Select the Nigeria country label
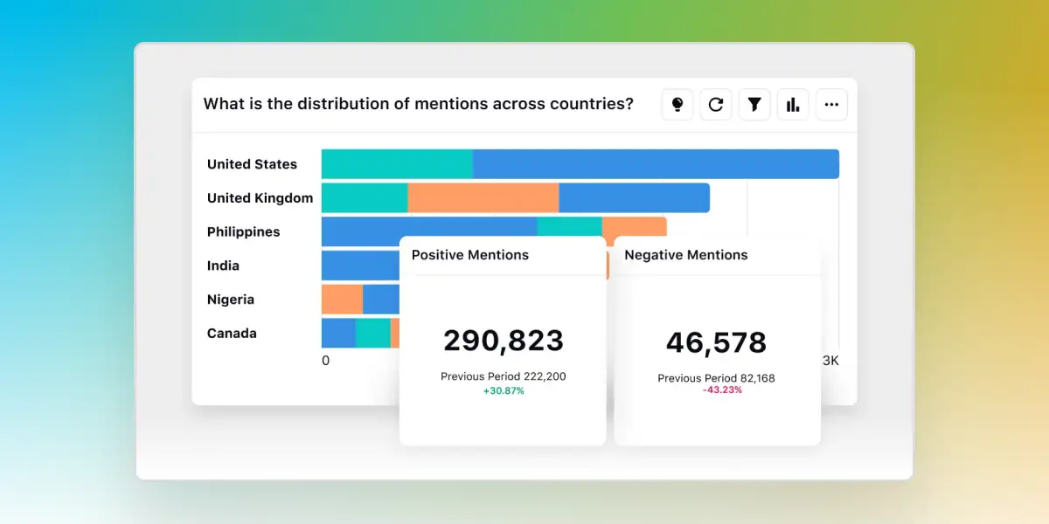 [x=230, y=299]
